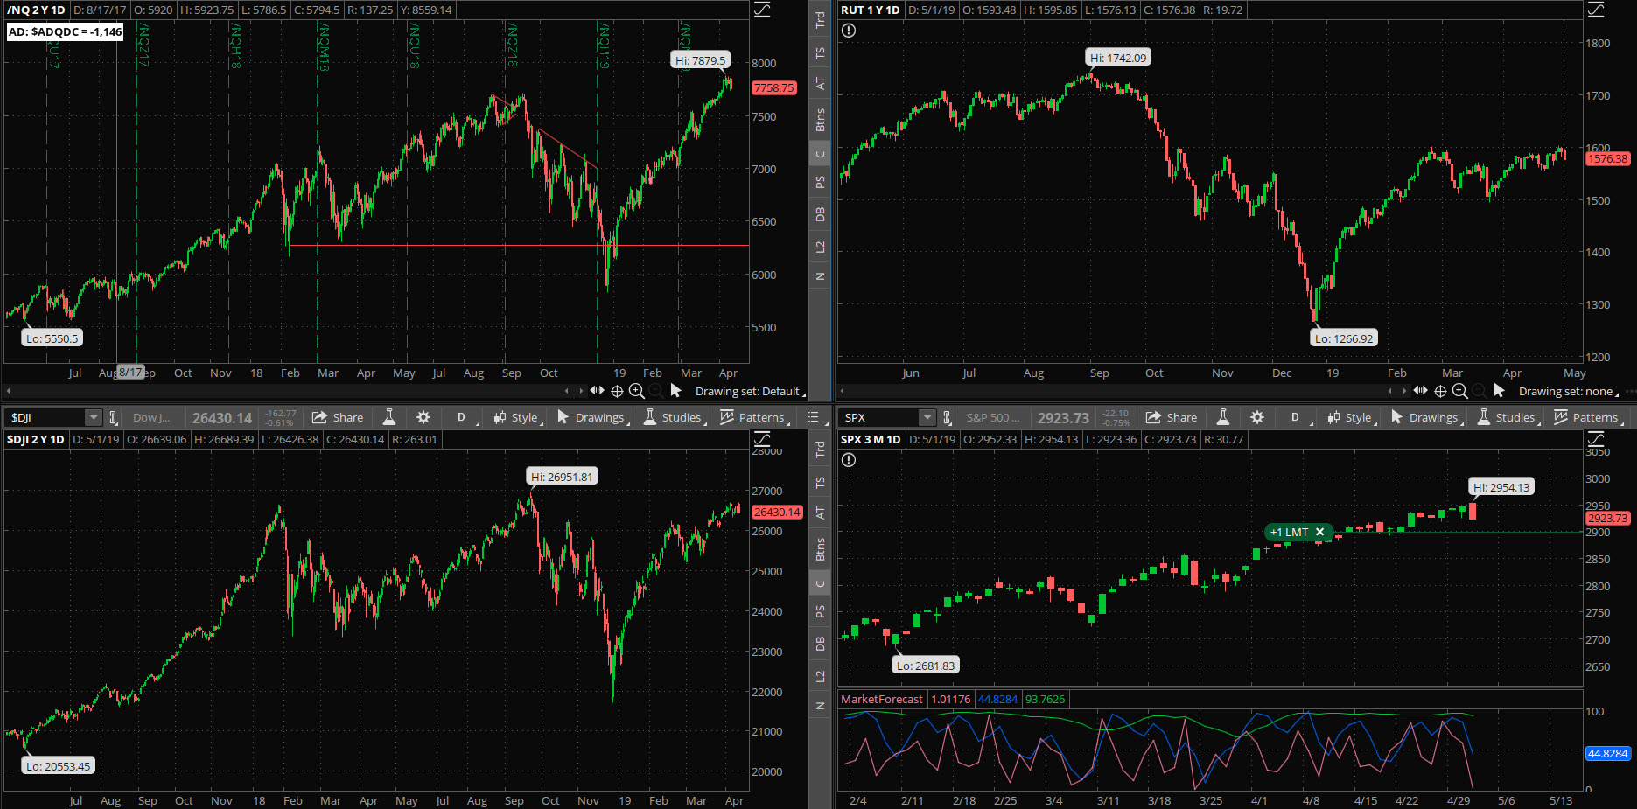This screenshot has height=809, width=1637.
Task: Click alert exclamation icon on RUT chart
Action: (x=849, y=31)
